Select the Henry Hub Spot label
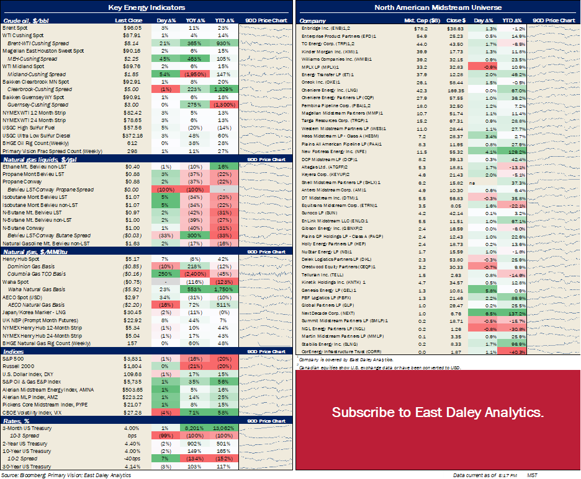Viewport: 581px width, 479px height. (20, 259)
